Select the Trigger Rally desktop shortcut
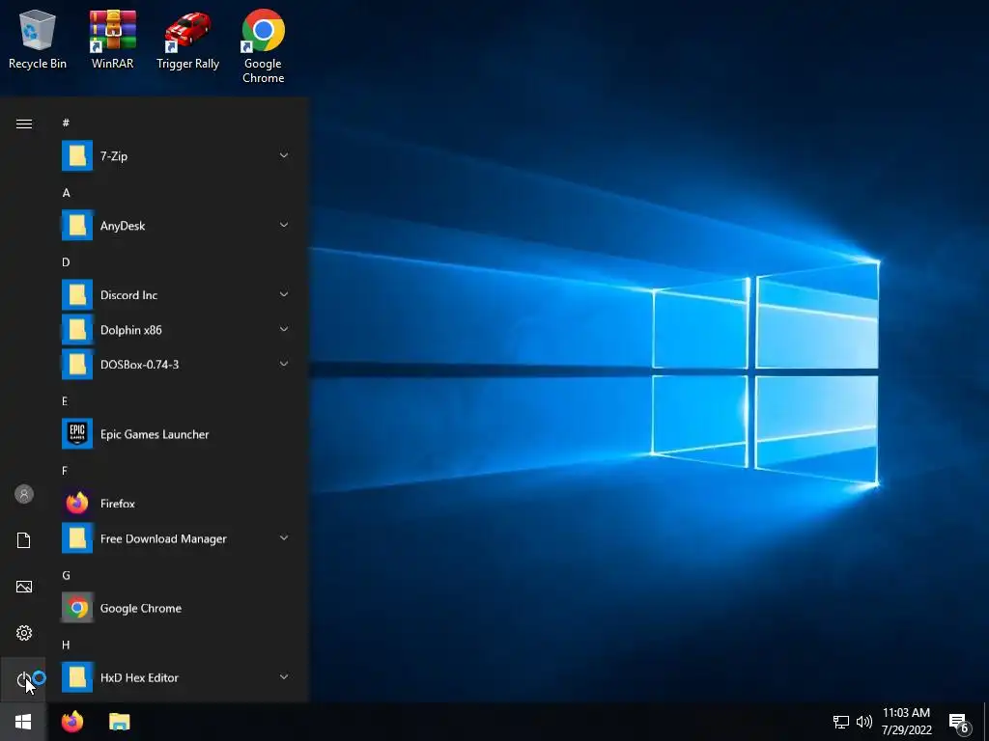 187,40
